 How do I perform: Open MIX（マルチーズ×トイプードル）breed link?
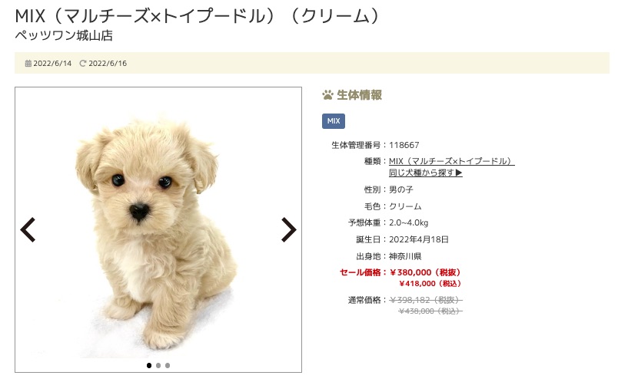pos(452,161)
